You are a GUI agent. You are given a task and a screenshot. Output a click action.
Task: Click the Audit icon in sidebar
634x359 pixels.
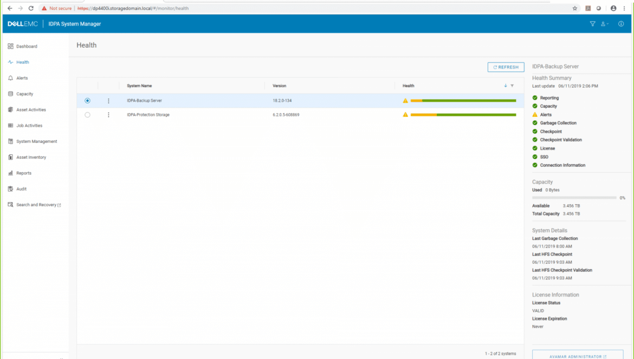(x=10, y=189)
